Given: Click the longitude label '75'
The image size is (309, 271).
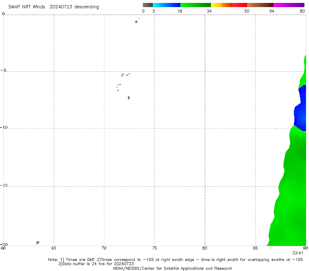Looking at the screenshot, I should (x=154, y=248).
